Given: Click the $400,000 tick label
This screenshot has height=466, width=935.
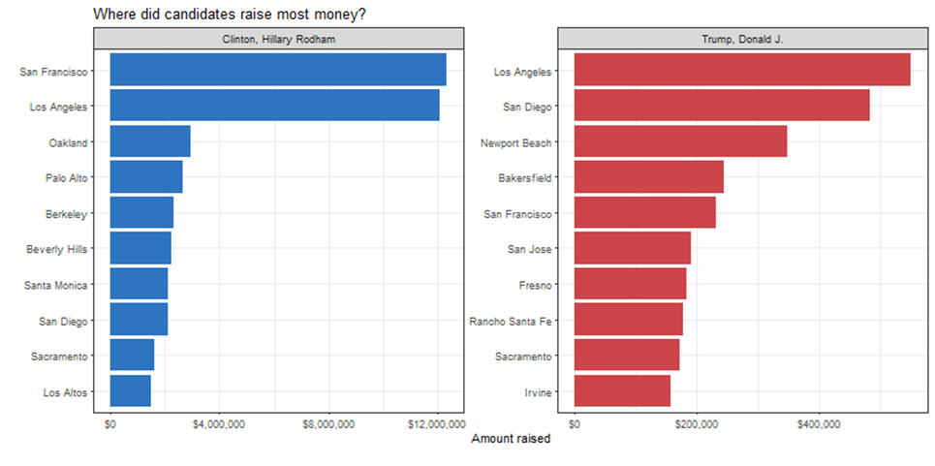Looking at the screenshot, I should 820,423.
